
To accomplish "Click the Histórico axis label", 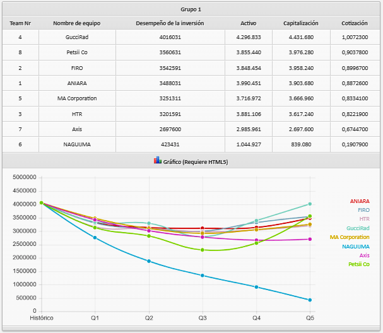I will click(x=42, y=318).
